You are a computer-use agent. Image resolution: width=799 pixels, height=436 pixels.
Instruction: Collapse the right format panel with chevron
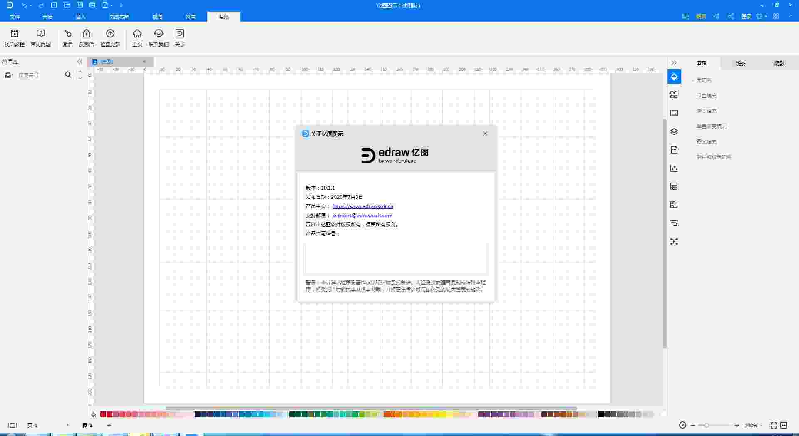click(x=674, y=63)
